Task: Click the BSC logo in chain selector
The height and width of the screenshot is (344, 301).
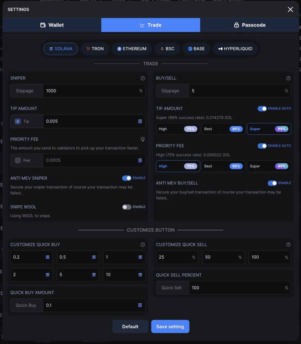Action: [x=162, y=49]
